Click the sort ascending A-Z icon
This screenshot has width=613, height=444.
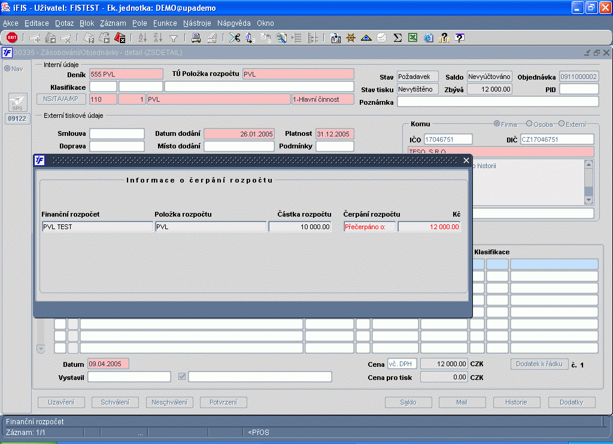[142, 38]
